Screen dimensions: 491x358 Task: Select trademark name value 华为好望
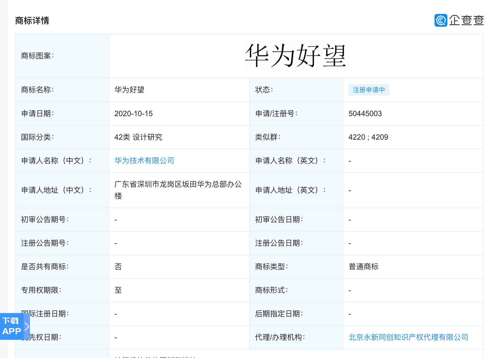coord(129,90)
